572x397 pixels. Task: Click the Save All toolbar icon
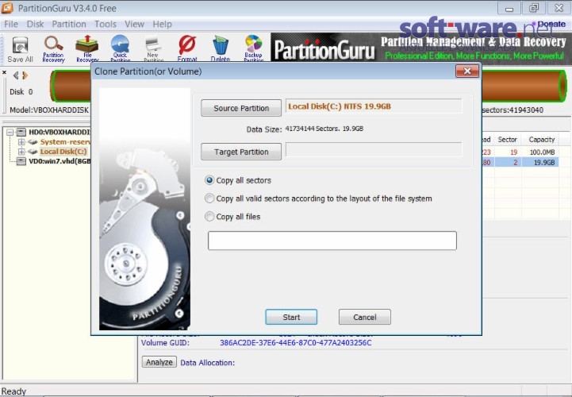click(20, 49)
